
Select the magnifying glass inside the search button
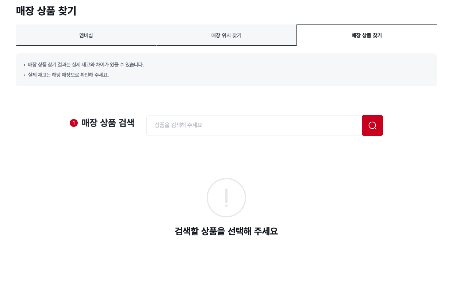(x=372, y=125)
